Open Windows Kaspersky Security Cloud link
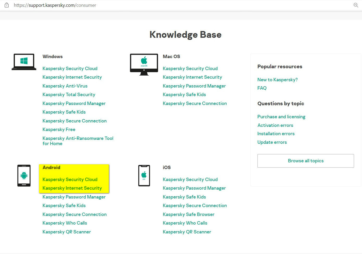This screenshot has width=362, height=254. (x=70, y=69)
